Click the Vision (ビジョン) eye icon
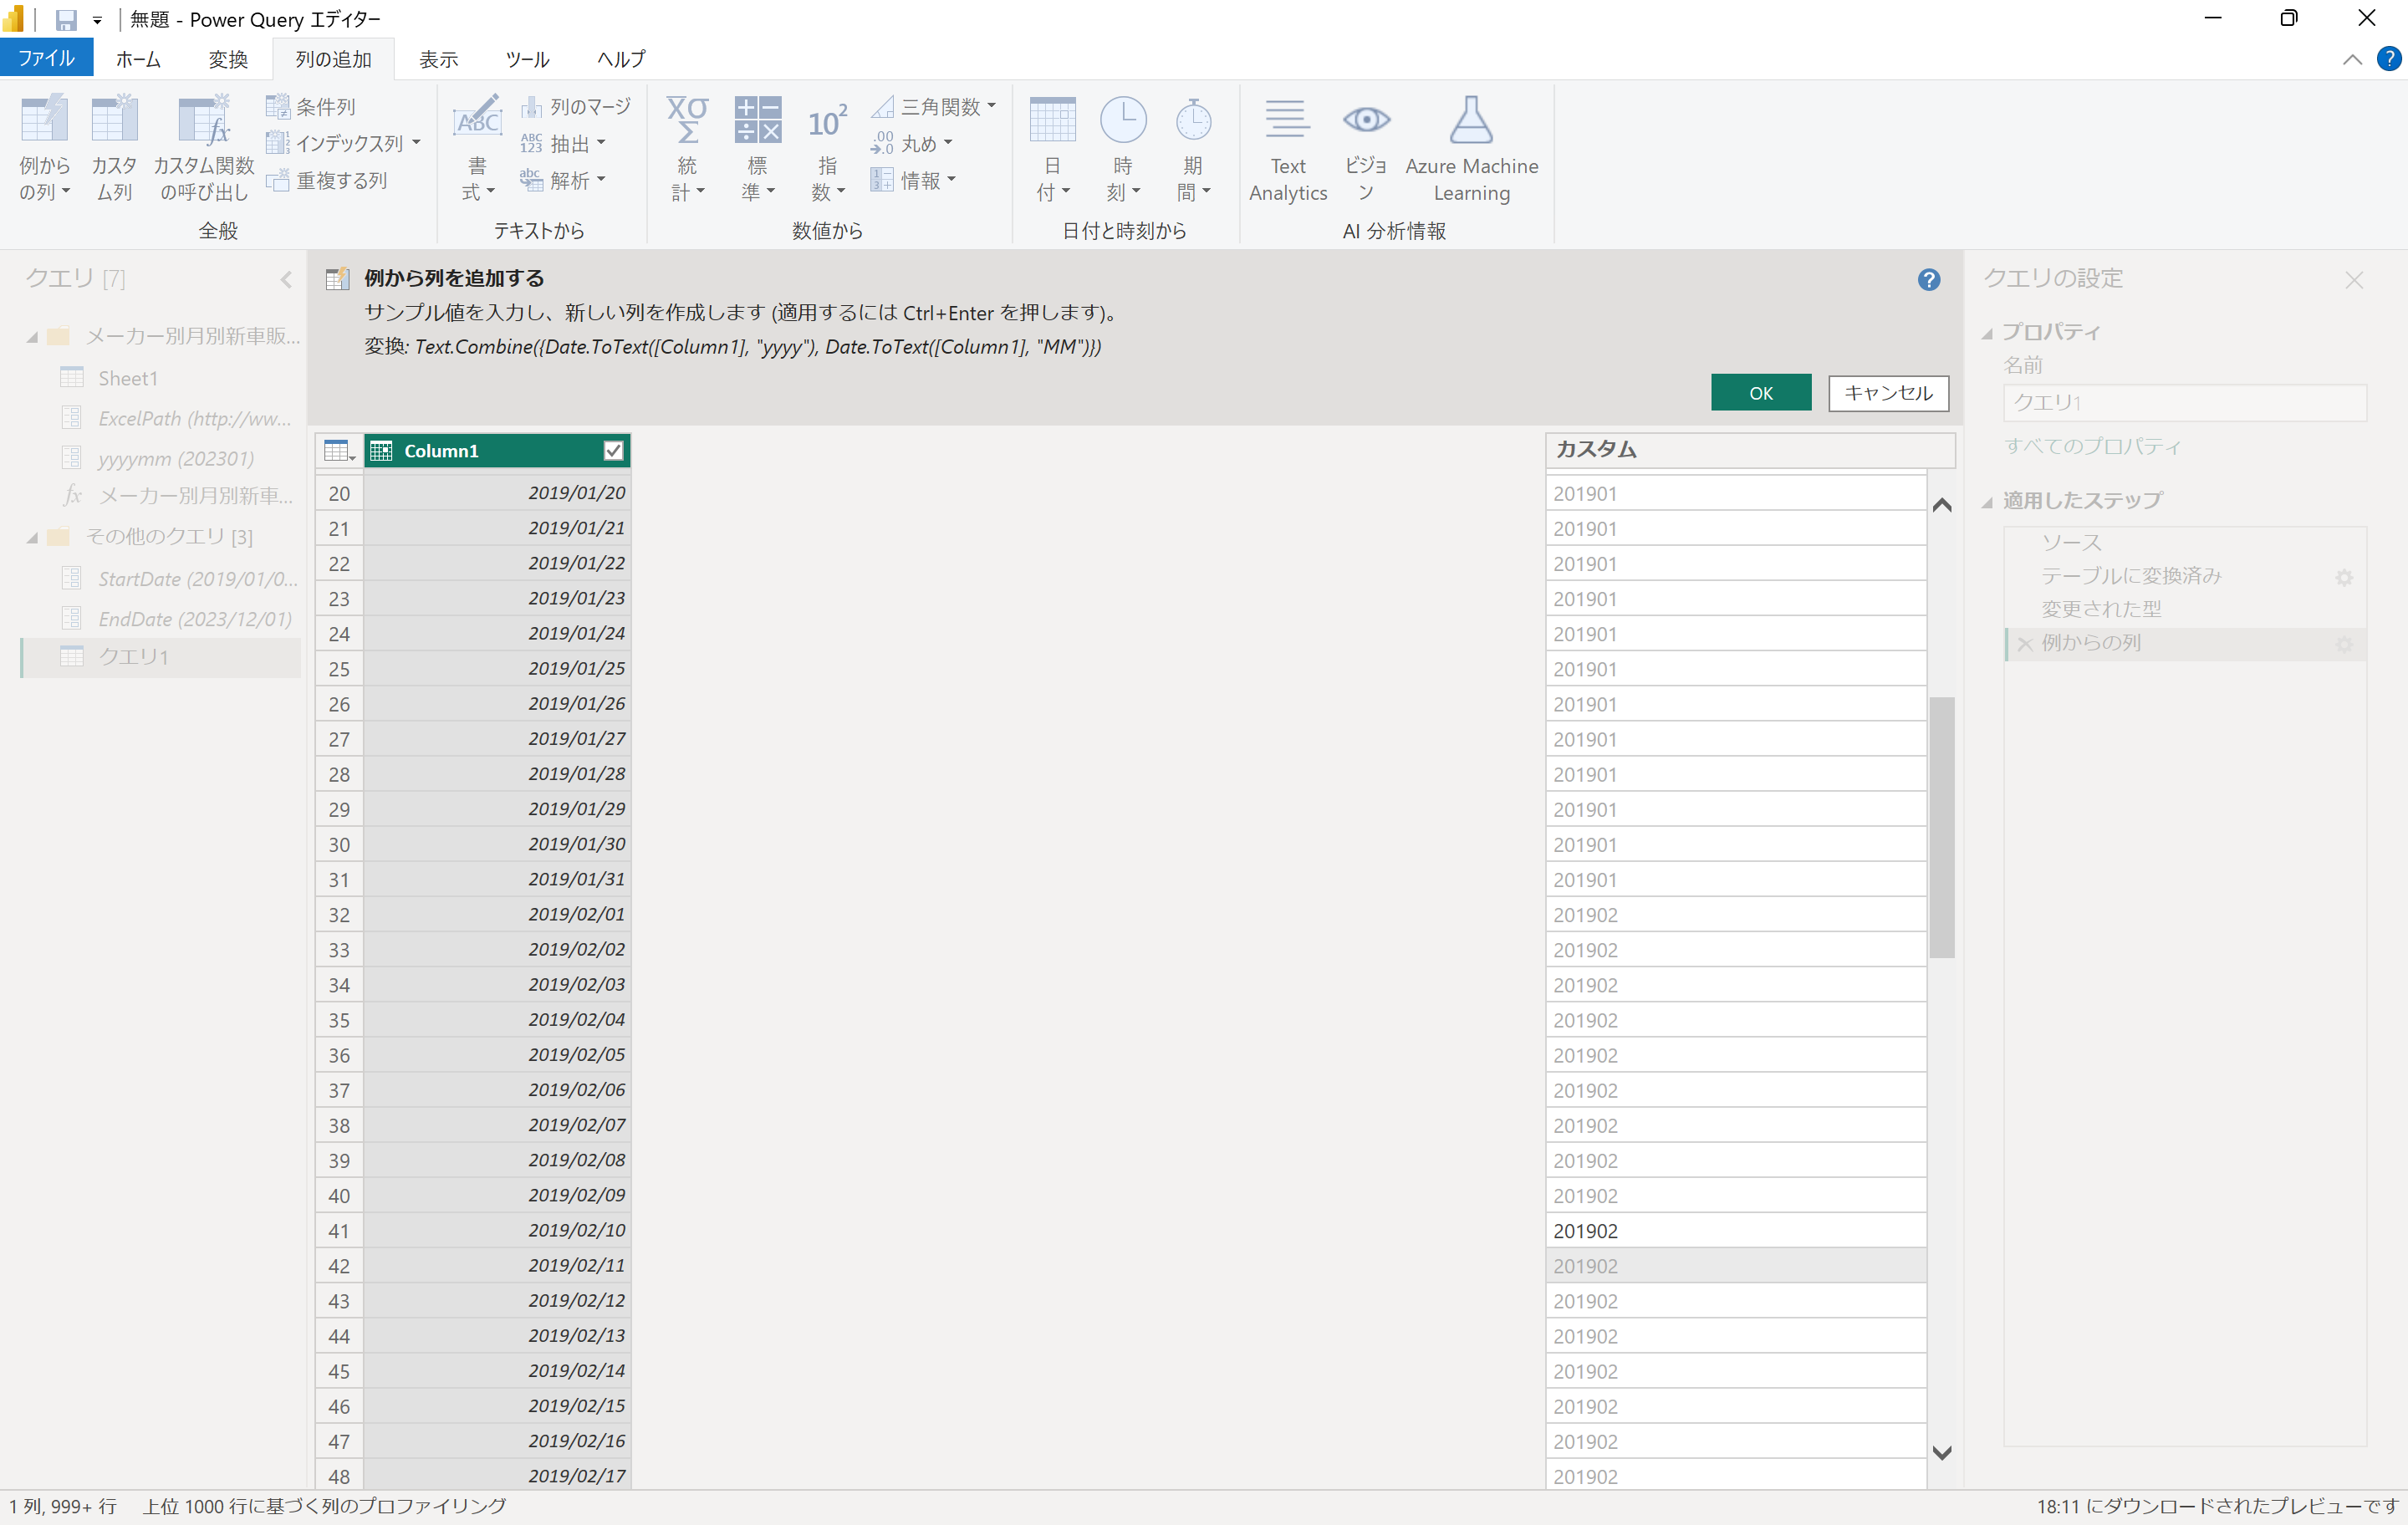Viewport: 2408px width, 1525px height. (x=1365, y=120)
